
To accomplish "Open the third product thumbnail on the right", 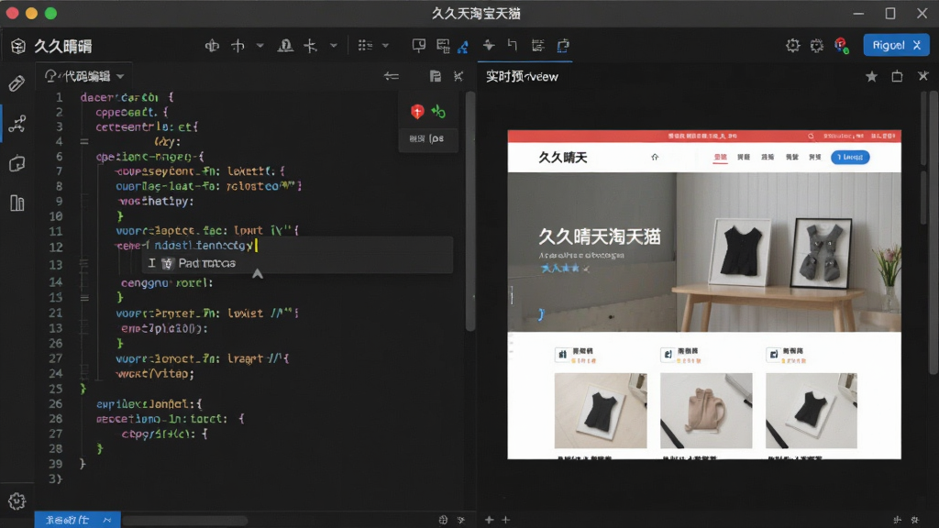I will click(x=811, y=411).
